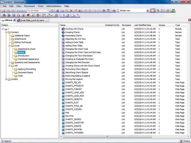
Task: Open the Help menu
Action: click(x=67, y=6)
